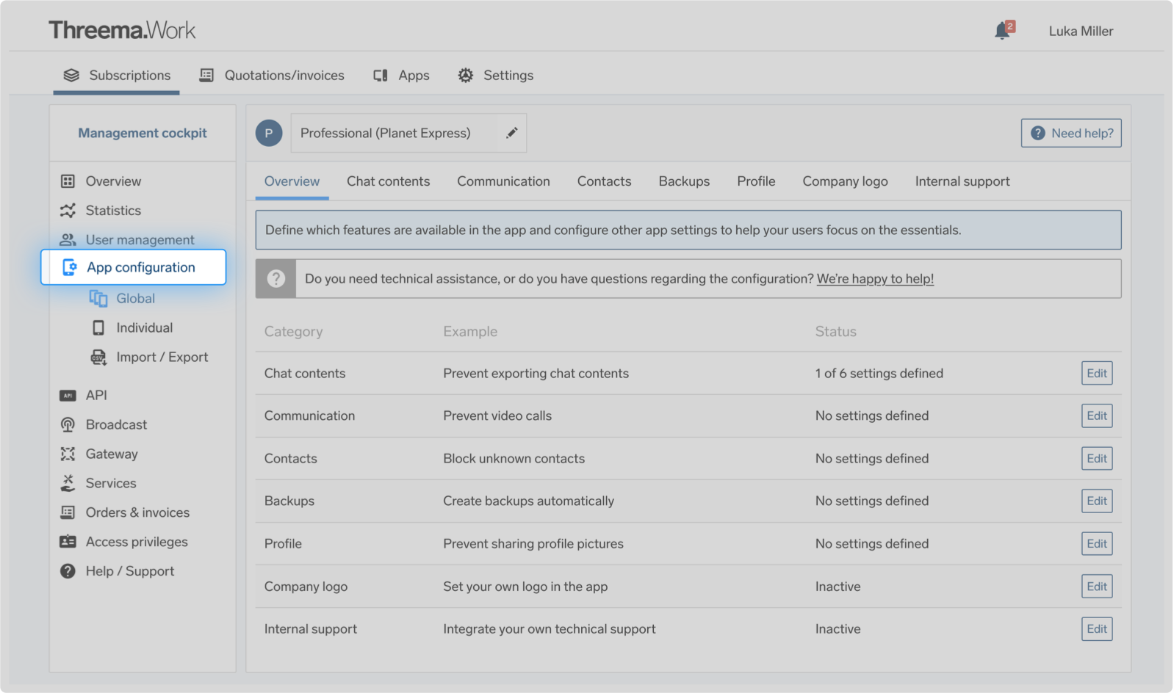Click the Gateway icon

pos(68,454)
